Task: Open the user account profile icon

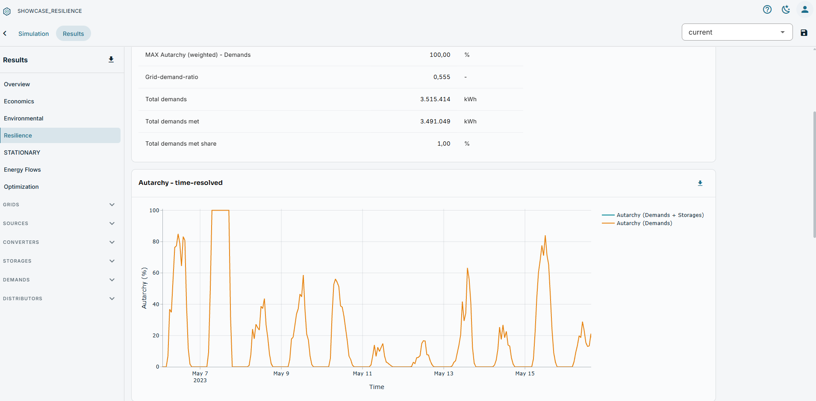Action: pos(804,9)
